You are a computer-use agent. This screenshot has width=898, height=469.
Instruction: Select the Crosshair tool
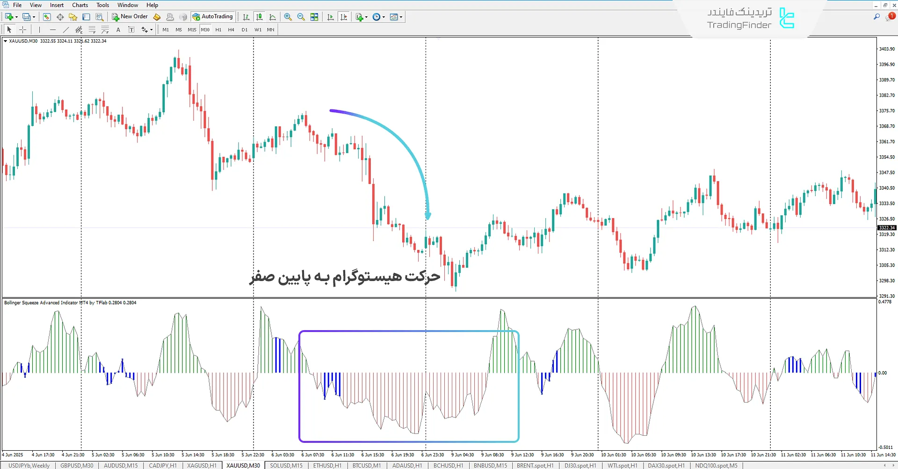22,29
